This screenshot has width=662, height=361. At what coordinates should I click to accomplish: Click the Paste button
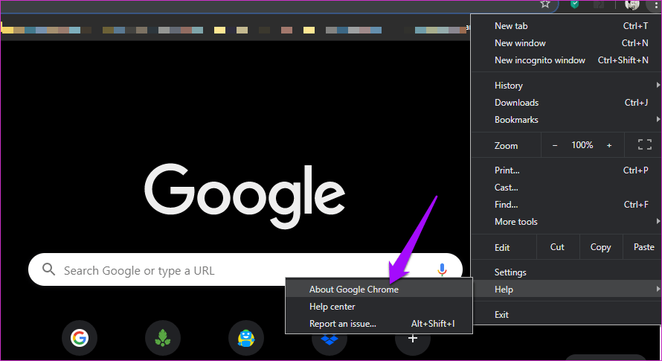tap(643, 247)
